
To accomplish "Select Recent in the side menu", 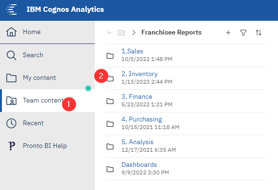I will point(47,123).
